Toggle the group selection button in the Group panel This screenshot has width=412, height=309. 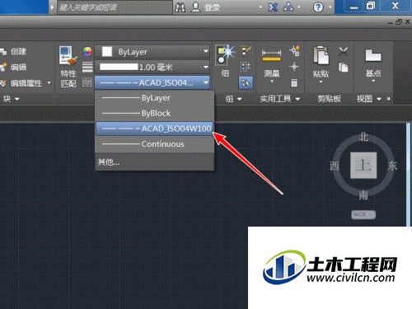tap(246, 82)
